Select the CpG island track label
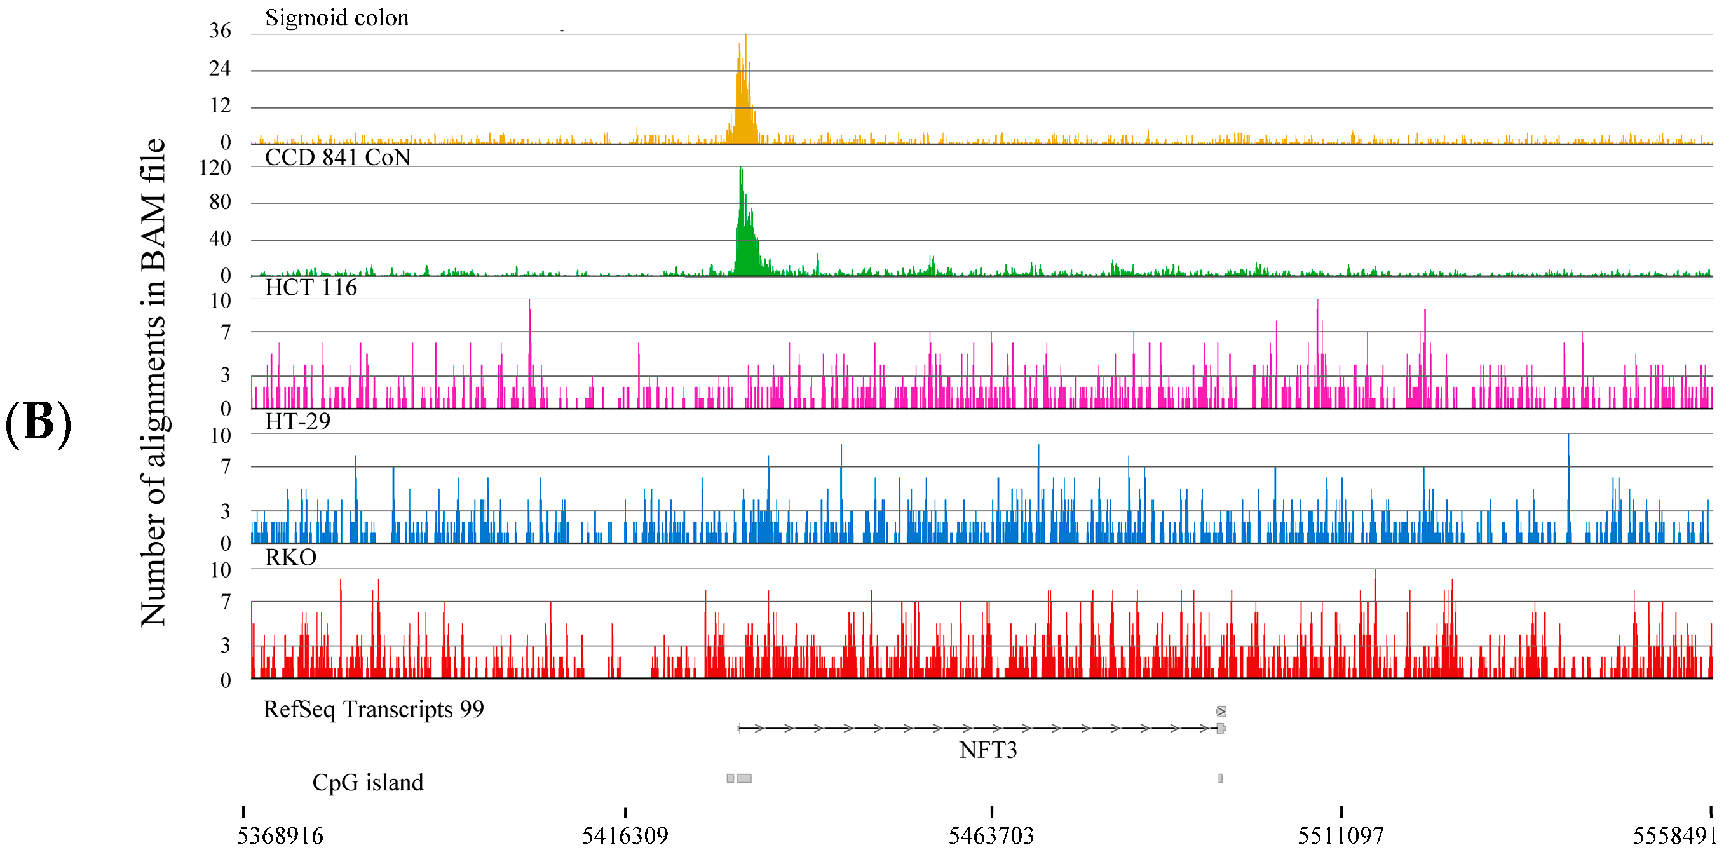1731x852 pixels. point(368,783)
